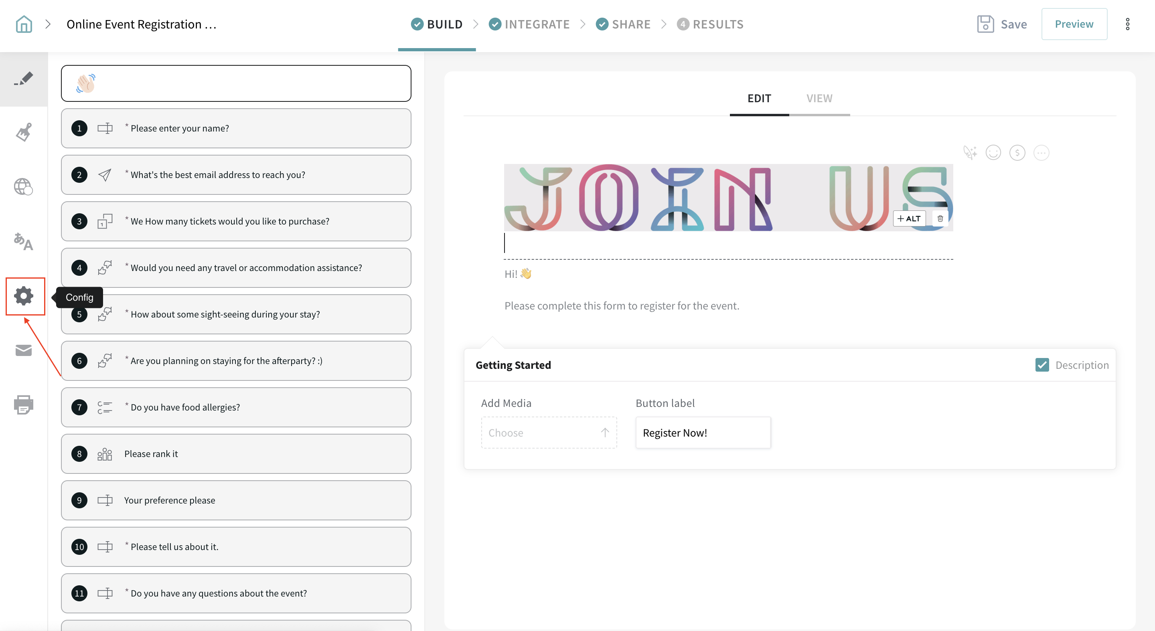The width and height of the screenshot is (1155, 631).
Task: Open the email envelope sidebar icon
Action: [24, 350]
